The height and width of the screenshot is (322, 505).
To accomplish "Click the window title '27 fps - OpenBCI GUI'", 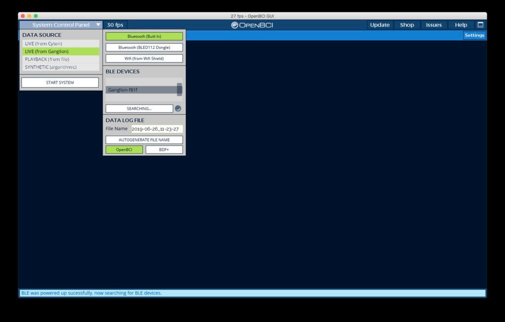I will [x=252, y=16].
